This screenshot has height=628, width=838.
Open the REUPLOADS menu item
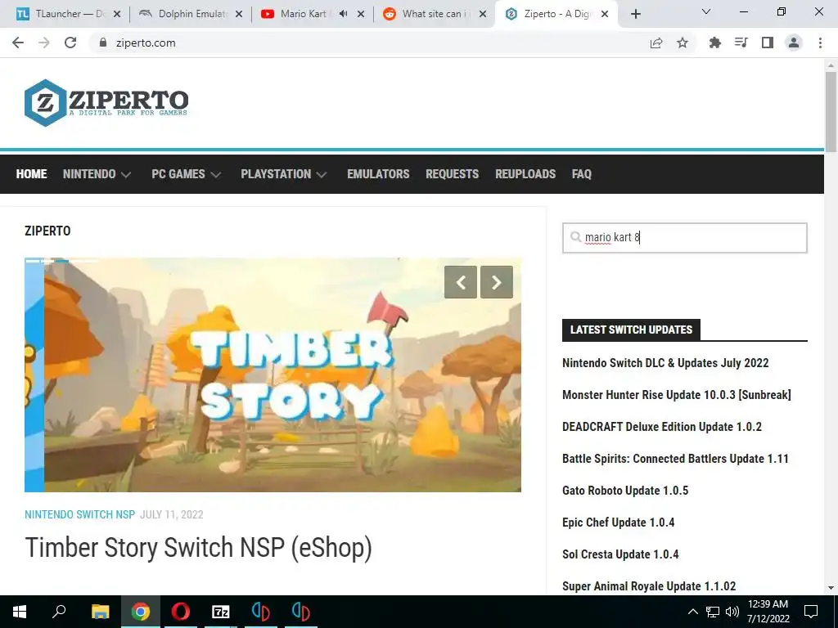click(525, 174)
